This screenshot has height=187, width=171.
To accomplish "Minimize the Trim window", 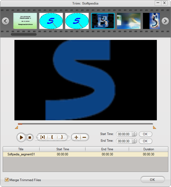I will click(x=158, y=3).
